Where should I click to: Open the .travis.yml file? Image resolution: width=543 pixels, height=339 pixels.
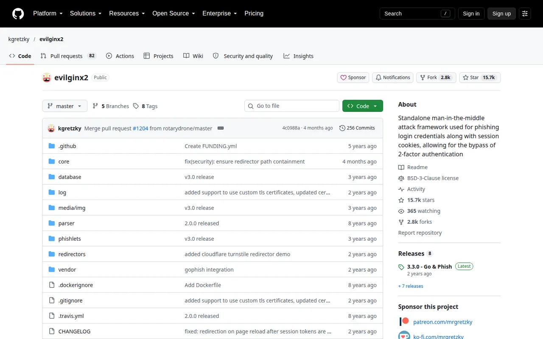point(71,316)
